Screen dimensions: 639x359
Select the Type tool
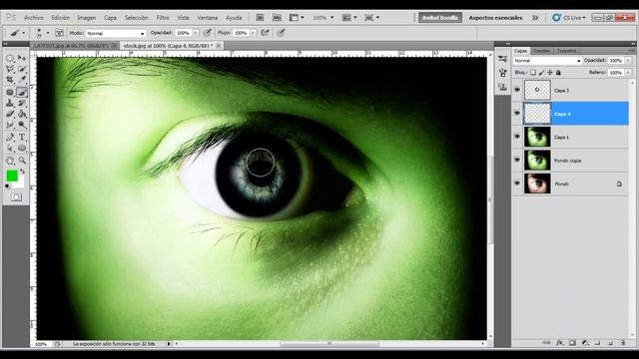coord(22,138)
